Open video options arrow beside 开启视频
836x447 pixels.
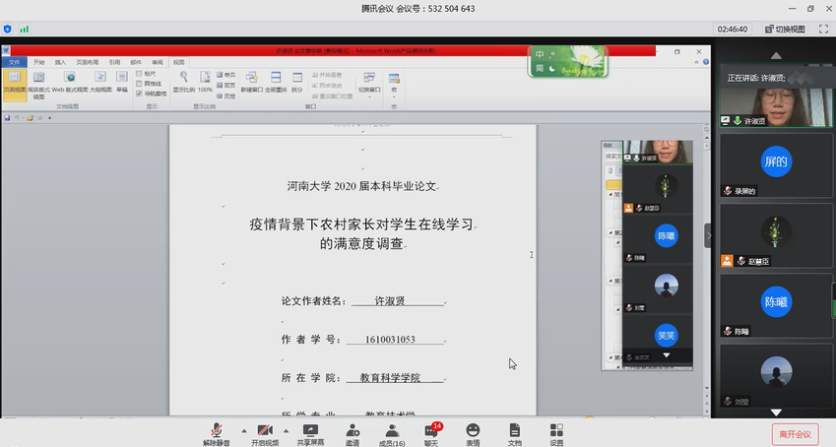click(x=286, y=430)
